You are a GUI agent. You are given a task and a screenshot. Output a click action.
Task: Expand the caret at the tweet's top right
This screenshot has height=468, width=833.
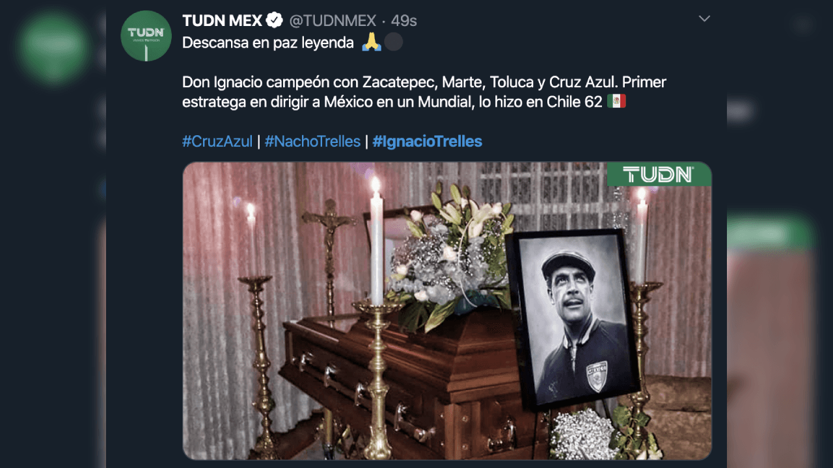tap(703, 19)
